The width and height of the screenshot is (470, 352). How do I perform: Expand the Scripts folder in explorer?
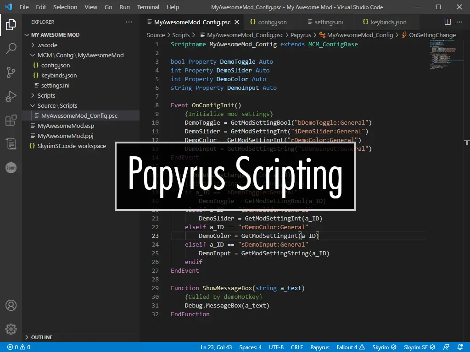click(x=46, y=95)
